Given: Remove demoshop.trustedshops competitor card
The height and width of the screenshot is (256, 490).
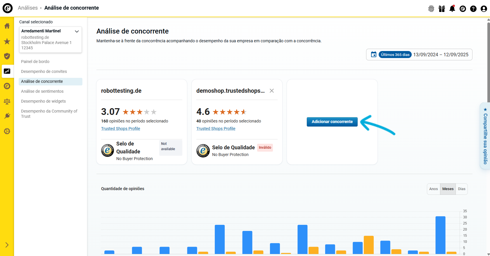Looking at the screenshot, I should pyautogui.click(x=271, y=91).
